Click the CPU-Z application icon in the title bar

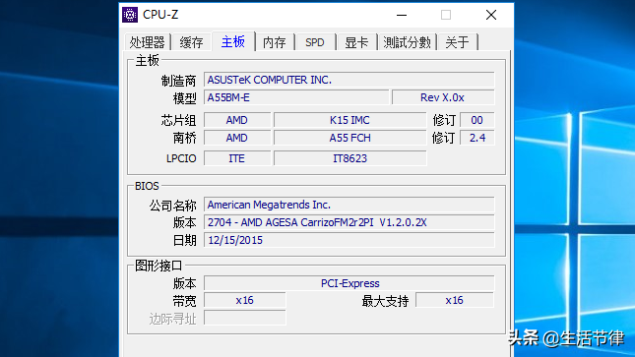pyautogui.click(x=130, y=15)
